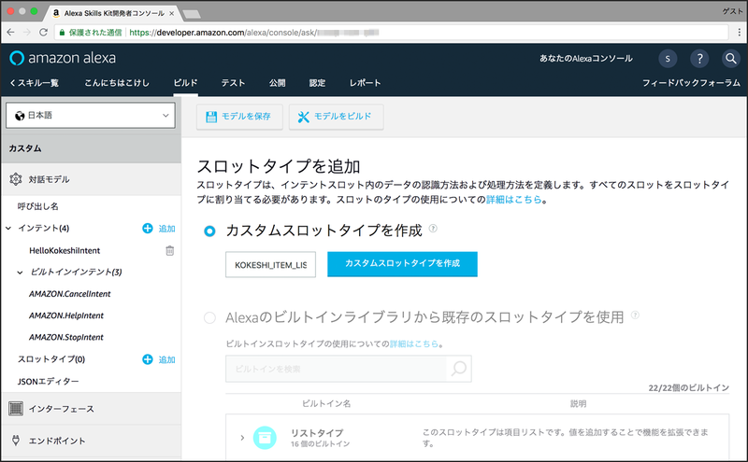Open the 日本語 language dropdown
Image resolution: width=748 pixels, height=462 pixels.
pos(91,115)
